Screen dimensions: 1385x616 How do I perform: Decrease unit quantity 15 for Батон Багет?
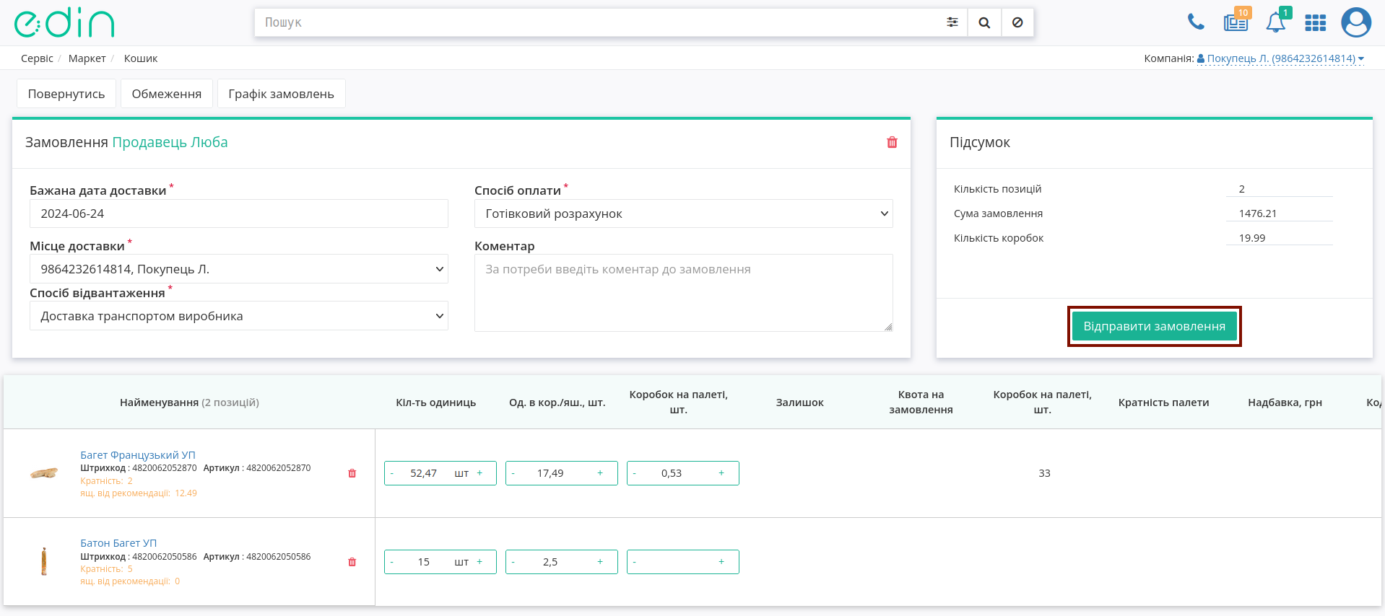coord(392,562)
